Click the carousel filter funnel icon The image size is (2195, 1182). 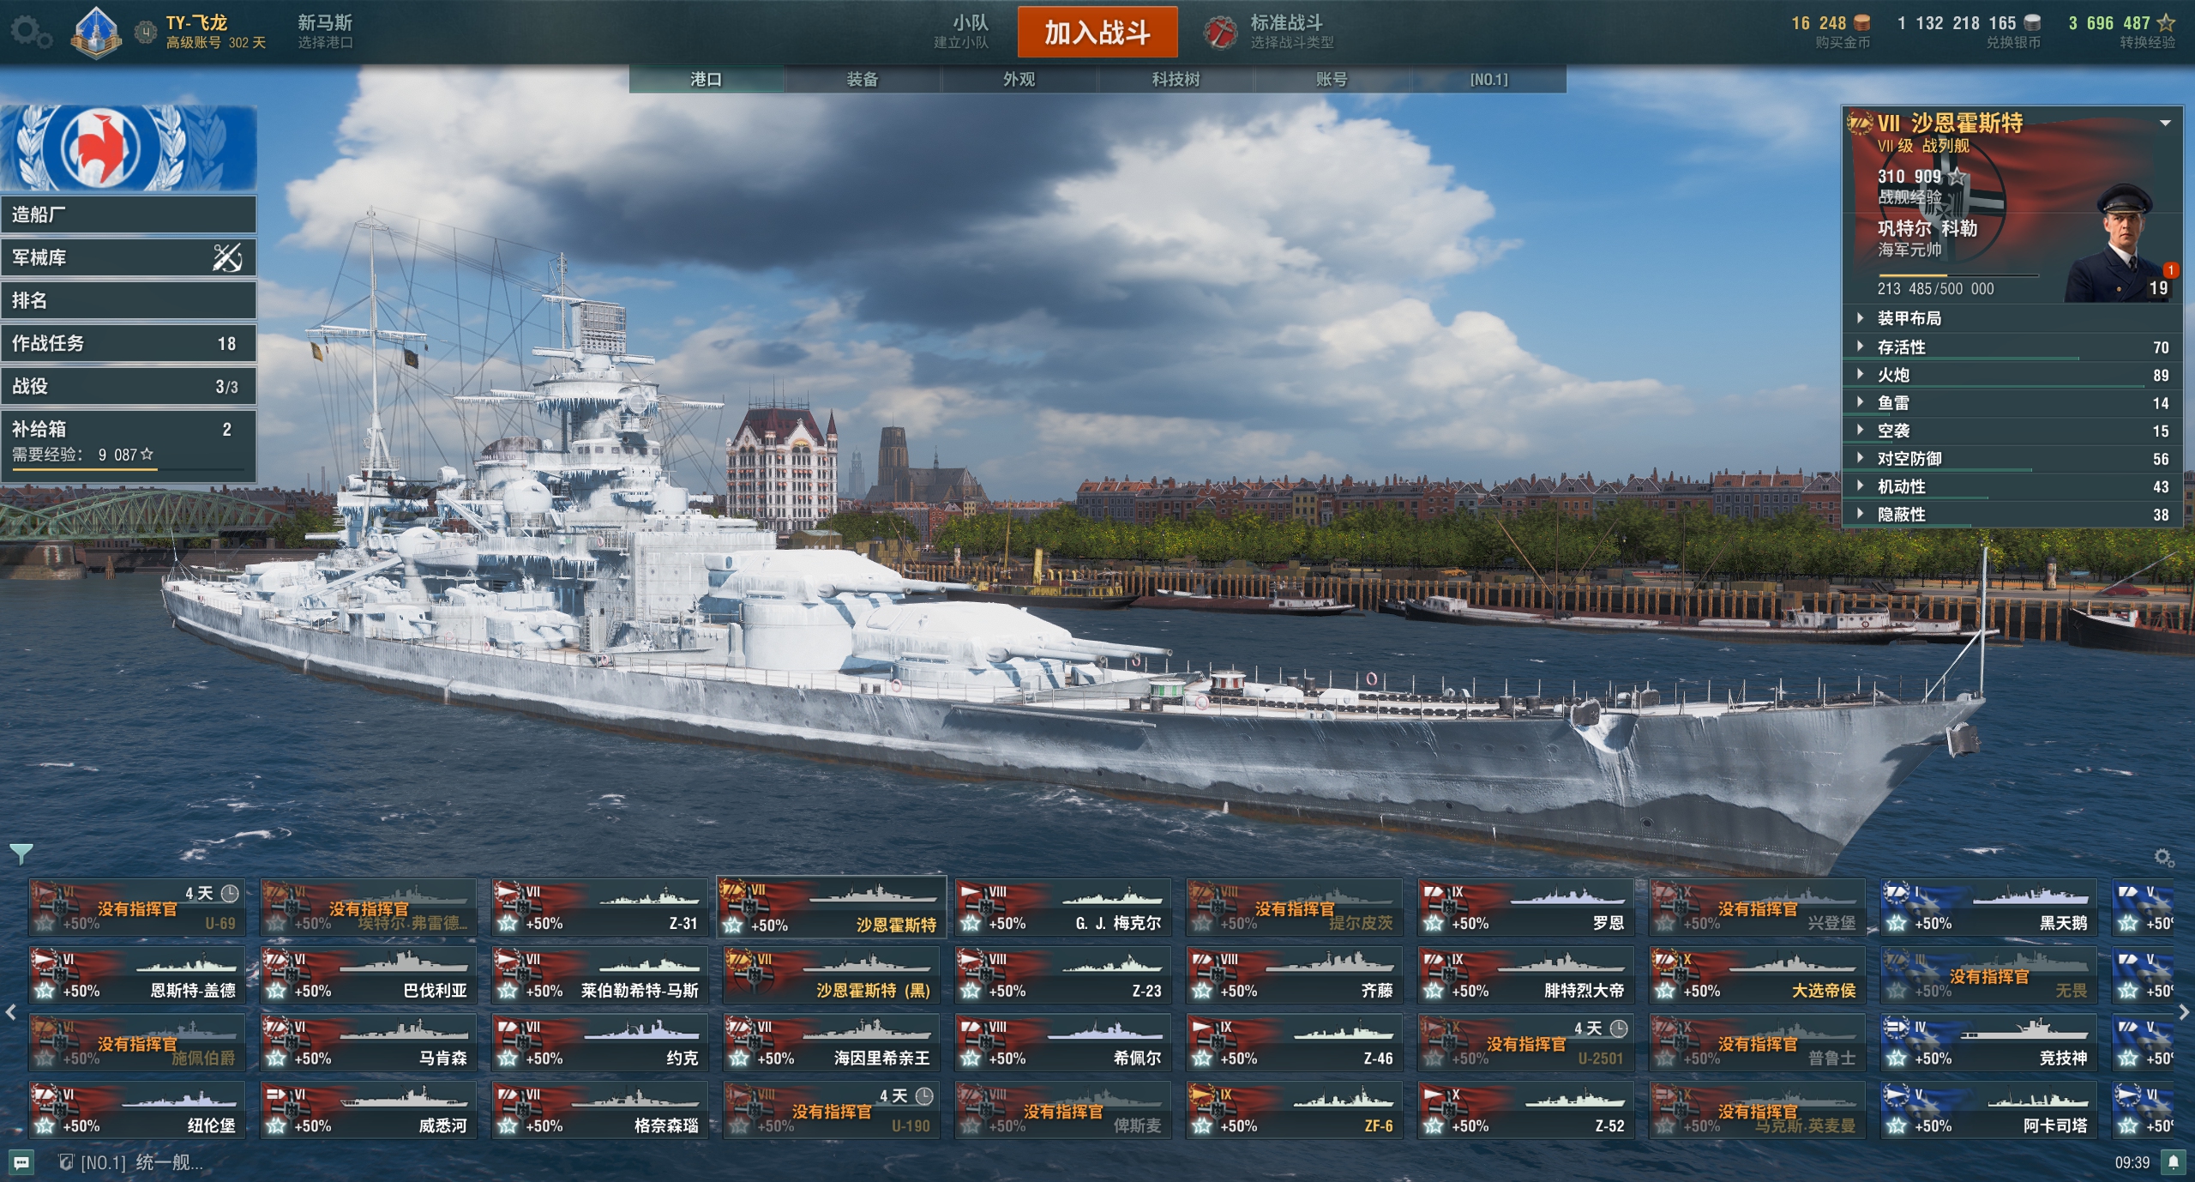21,853
